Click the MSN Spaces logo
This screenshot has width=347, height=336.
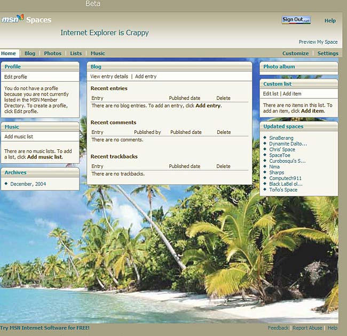26,20
